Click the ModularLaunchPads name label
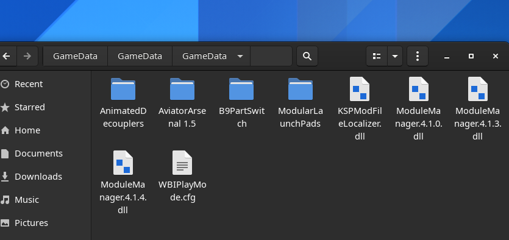This screenshot has width=509, height=240. (301, 118)
